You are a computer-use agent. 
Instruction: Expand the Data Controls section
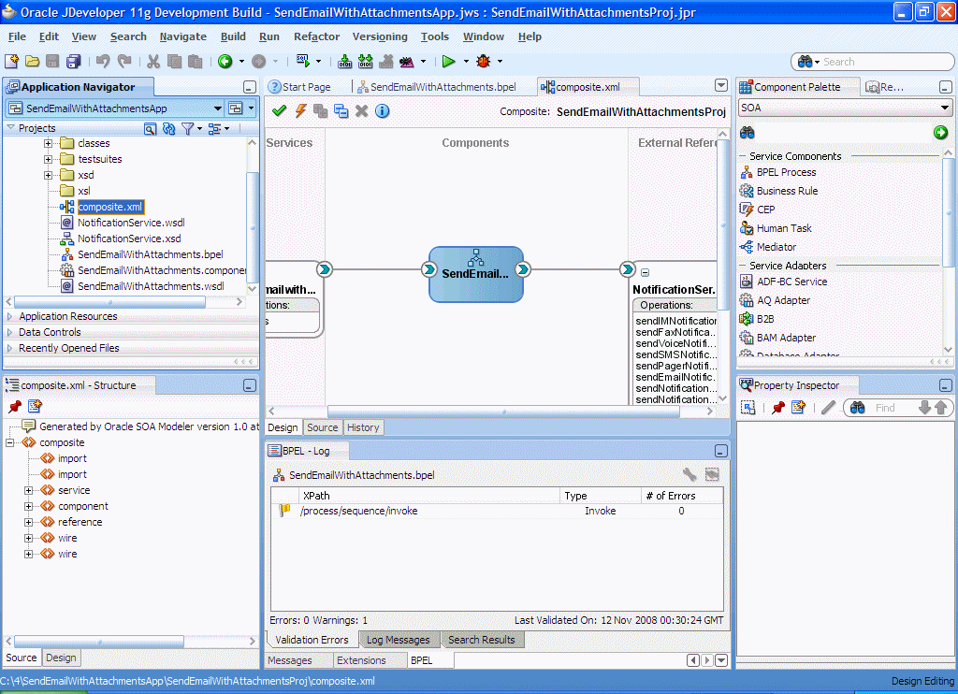point(9,332)
